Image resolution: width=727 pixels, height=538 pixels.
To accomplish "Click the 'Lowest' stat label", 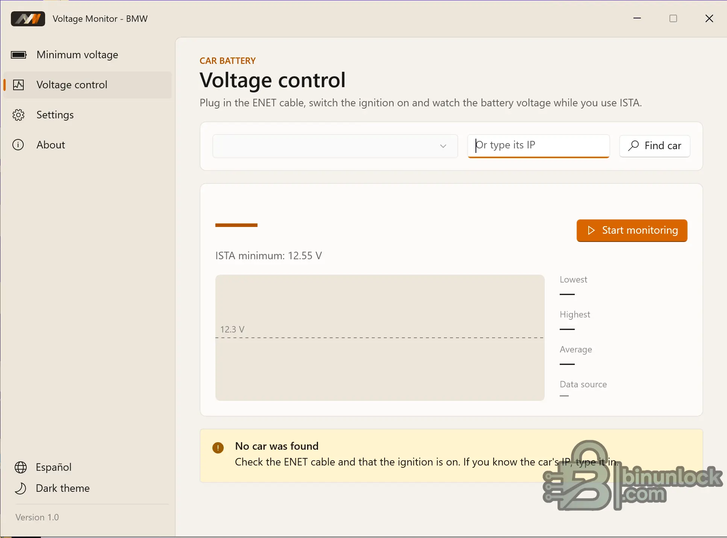I will (x=573, y=280).
